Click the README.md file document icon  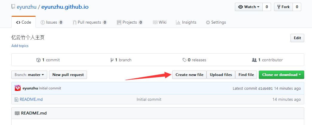tap(16, 99)
